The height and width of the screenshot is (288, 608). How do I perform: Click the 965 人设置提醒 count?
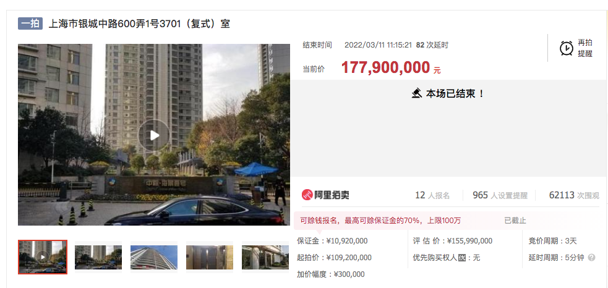[500, 195]
